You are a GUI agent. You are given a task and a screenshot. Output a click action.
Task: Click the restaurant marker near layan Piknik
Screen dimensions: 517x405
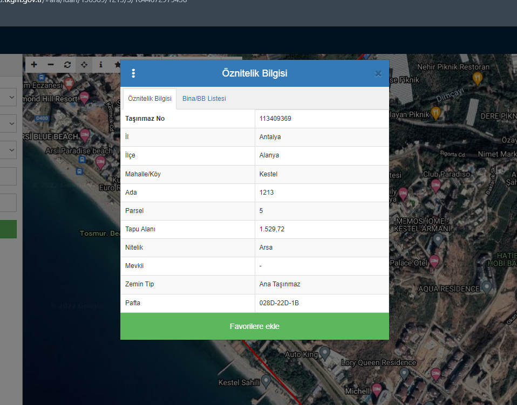(436, 113)
